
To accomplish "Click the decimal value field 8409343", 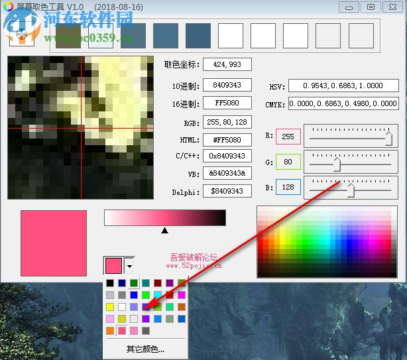I will pyautogui.click(x=227, y=85).
